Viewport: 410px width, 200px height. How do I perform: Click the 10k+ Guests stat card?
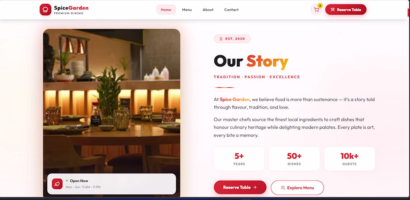[349, 159]
